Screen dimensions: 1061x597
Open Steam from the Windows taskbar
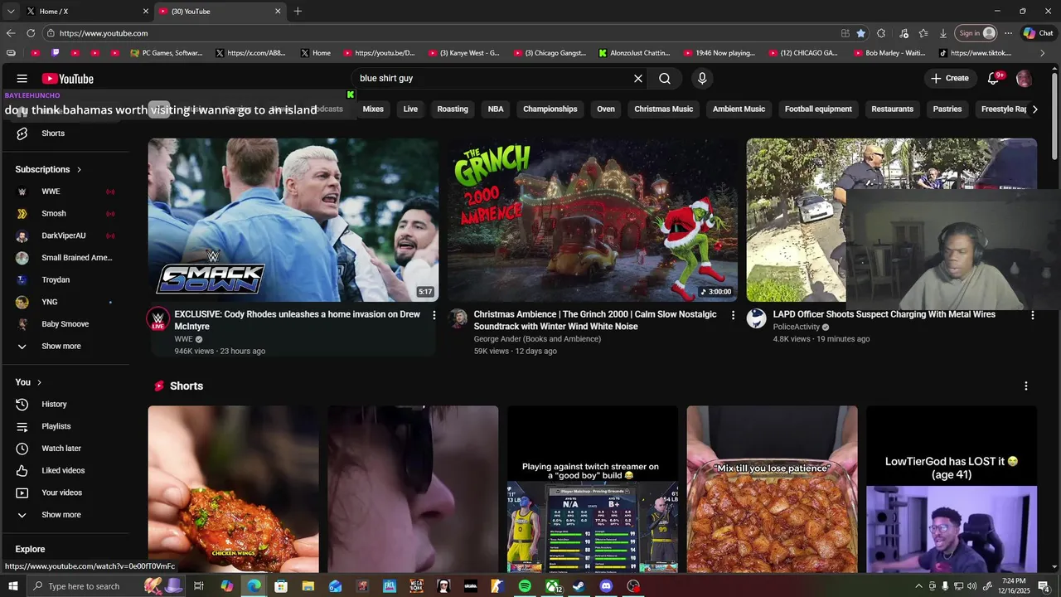coord(579,586)
